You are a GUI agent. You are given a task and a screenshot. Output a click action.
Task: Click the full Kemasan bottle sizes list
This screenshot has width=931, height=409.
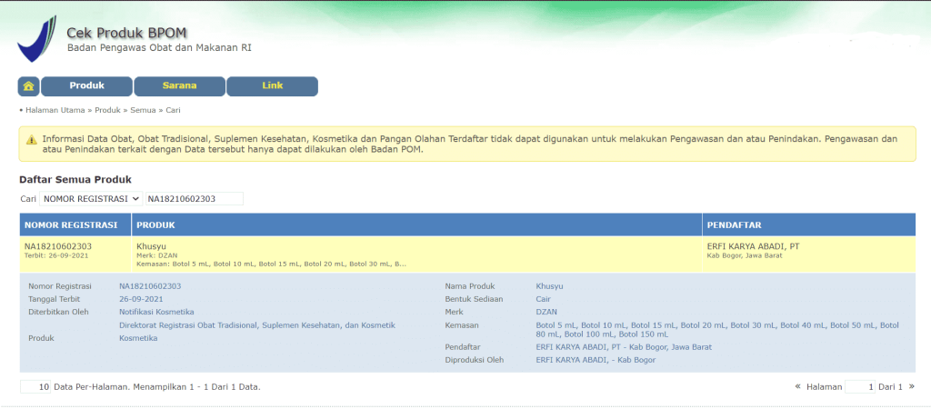pos(718,329)
